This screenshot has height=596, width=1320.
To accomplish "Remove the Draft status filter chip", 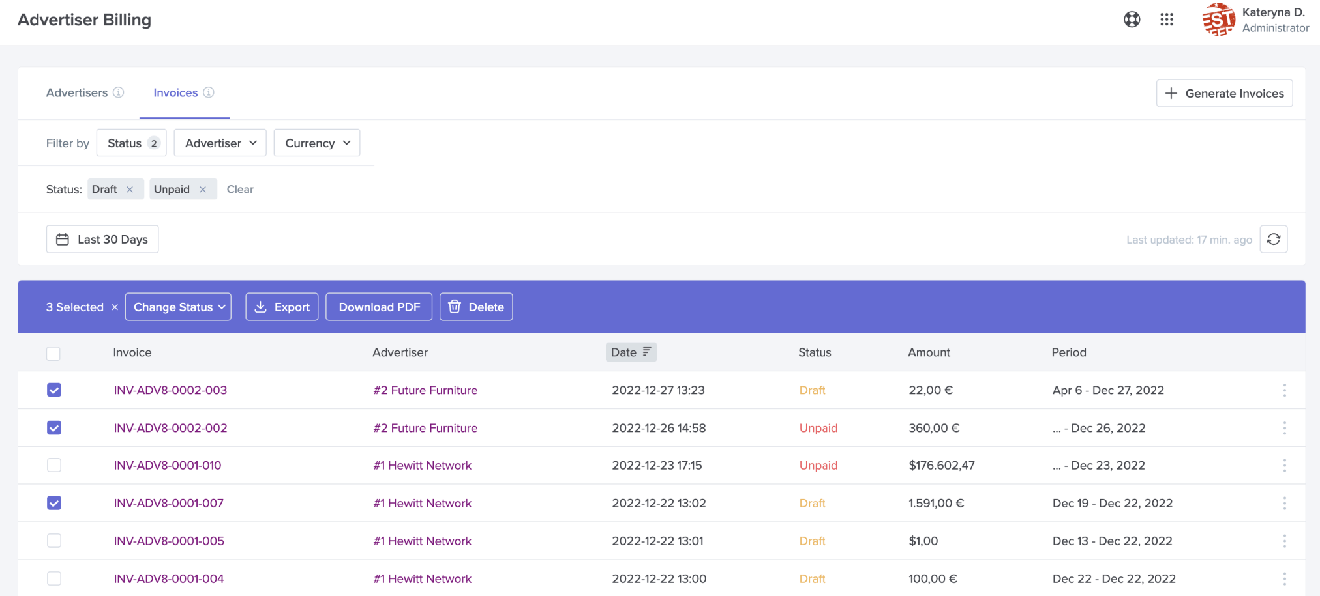I will pos(130,190).
